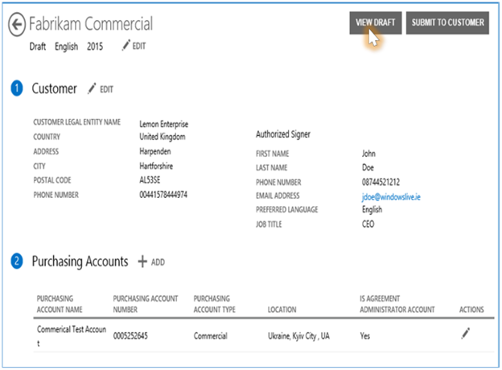Select the Lemon Enterprise value

point(163,124)
